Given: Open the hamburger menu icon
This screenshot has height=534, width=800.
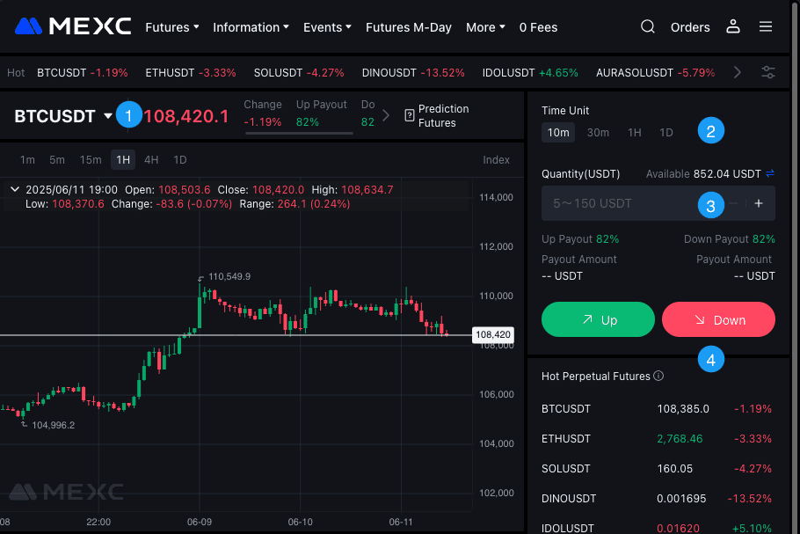Looking at the screenshot, I should point(766,26).
